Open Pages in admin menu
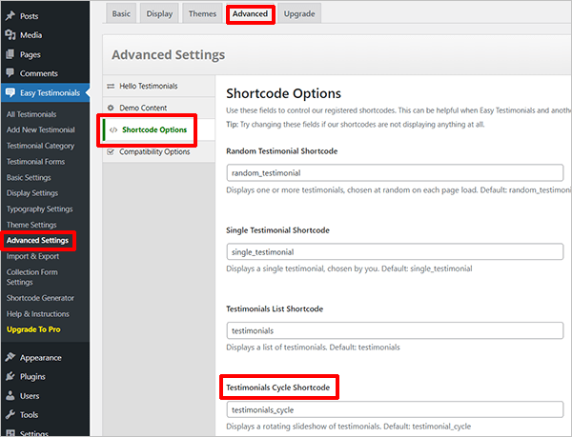 coord(31,54)
